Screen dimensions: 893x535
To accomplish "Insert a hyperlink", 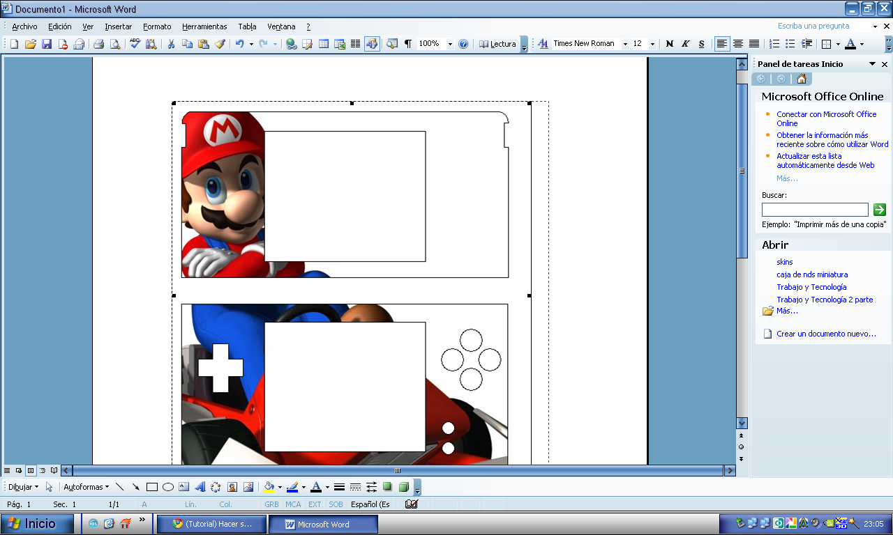I will point(291,44).
